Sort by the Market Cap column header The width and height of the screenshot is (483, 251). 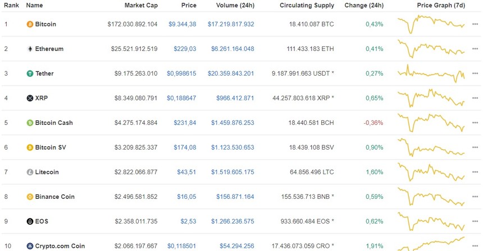[141, 5]
